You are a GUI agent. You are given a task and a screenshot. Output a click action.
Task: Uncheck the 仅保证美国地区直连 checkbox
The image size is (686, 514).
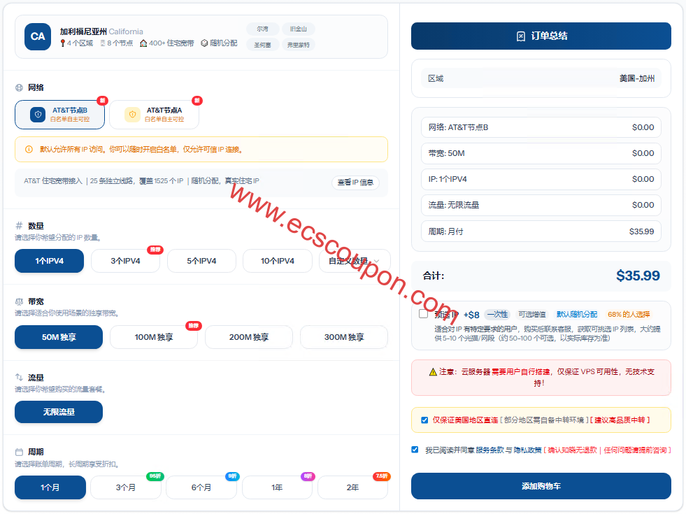[x=423, y=420]
